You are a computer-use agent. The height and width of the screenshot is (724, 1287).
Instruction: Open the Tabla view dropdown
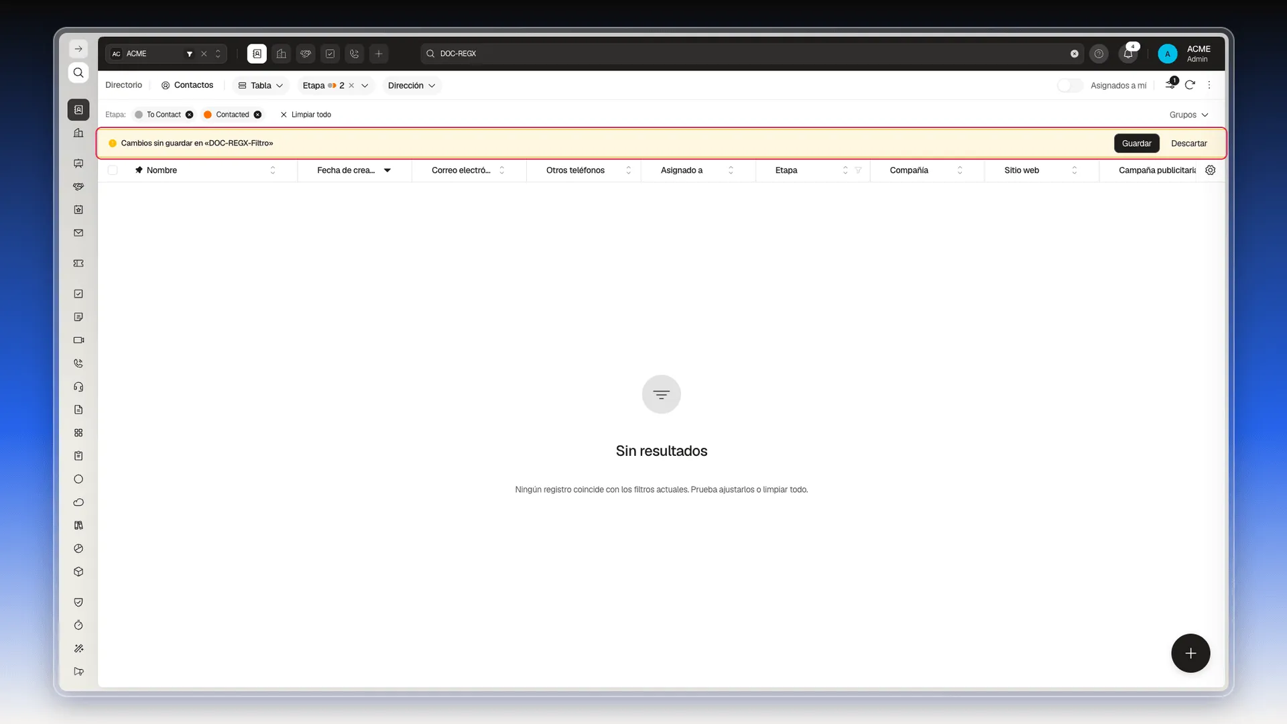coord(261,86)
